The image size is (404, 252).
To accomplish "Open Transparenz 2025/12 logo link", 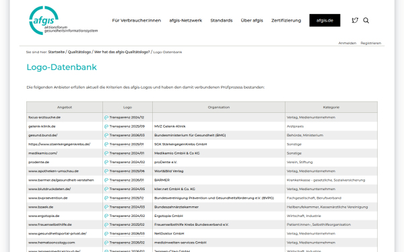I will (x=127, y=198).
